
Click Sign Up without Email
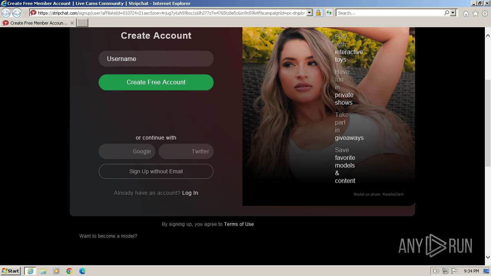(x=156, y=171)
